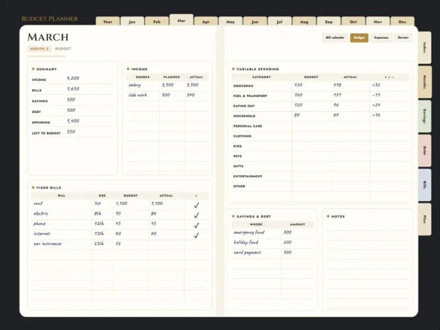Click the electric due date 8th
440x330 pixels.
pyautogui.click(x=97, y=214)
